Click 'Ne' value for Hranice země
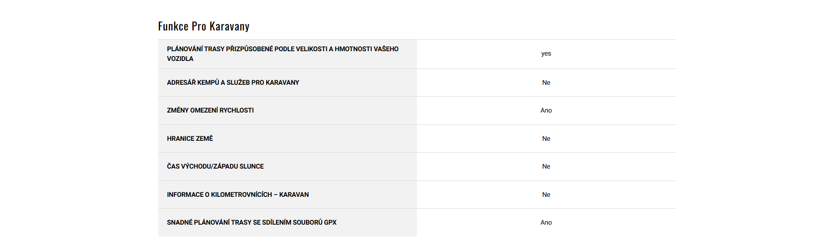The height and width of the screenshot is (237, 835). tap(546, 139)
